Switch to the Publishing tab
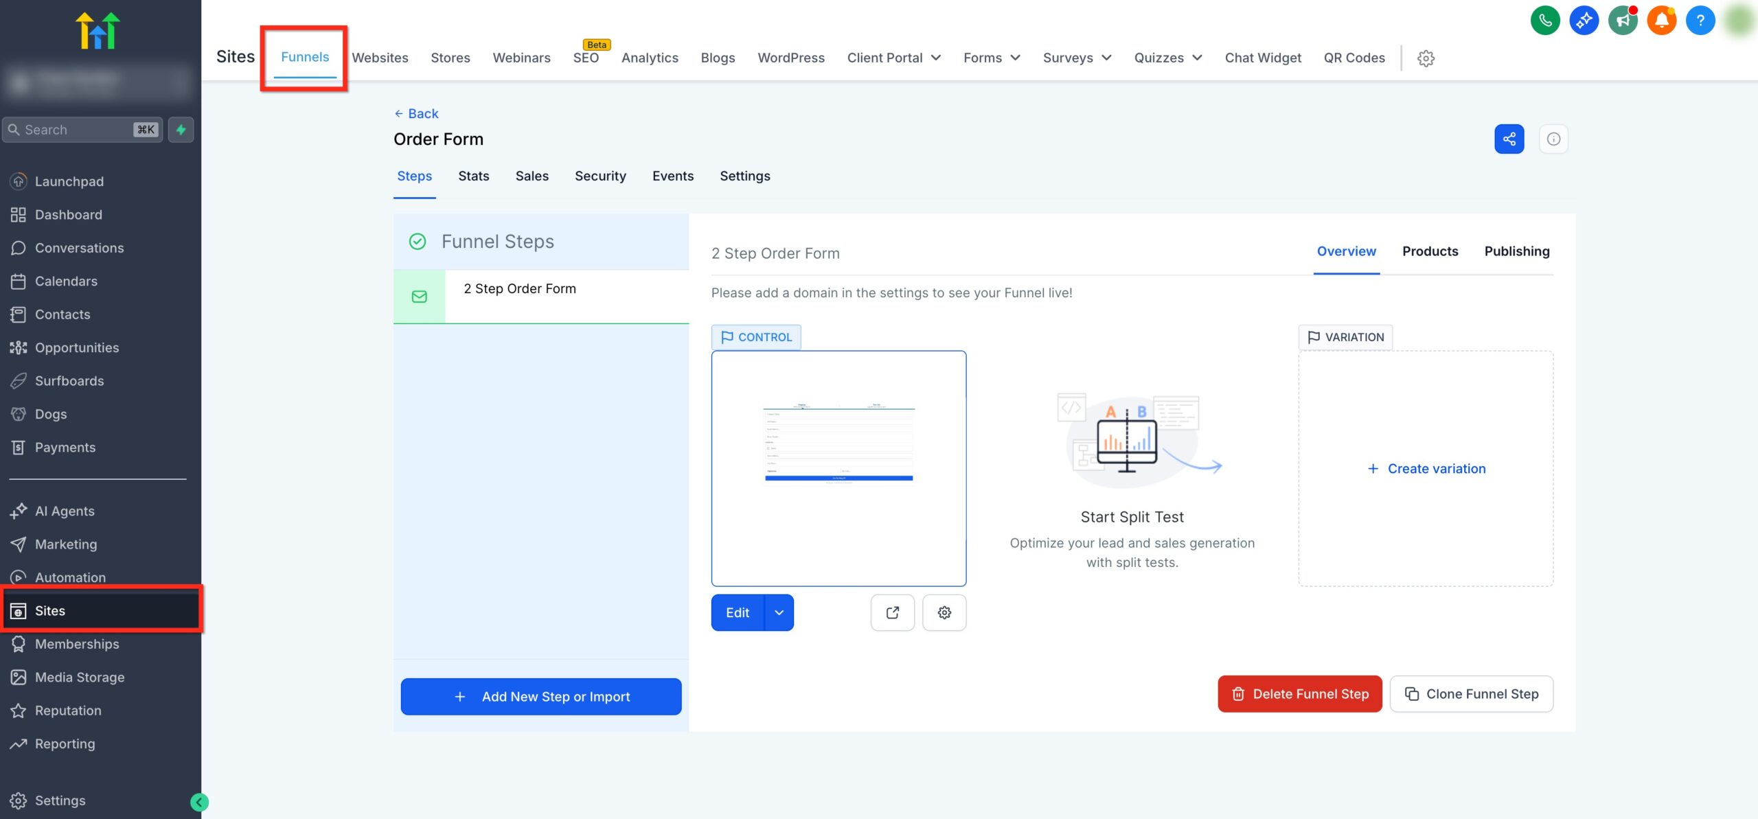 [1517, 251]
